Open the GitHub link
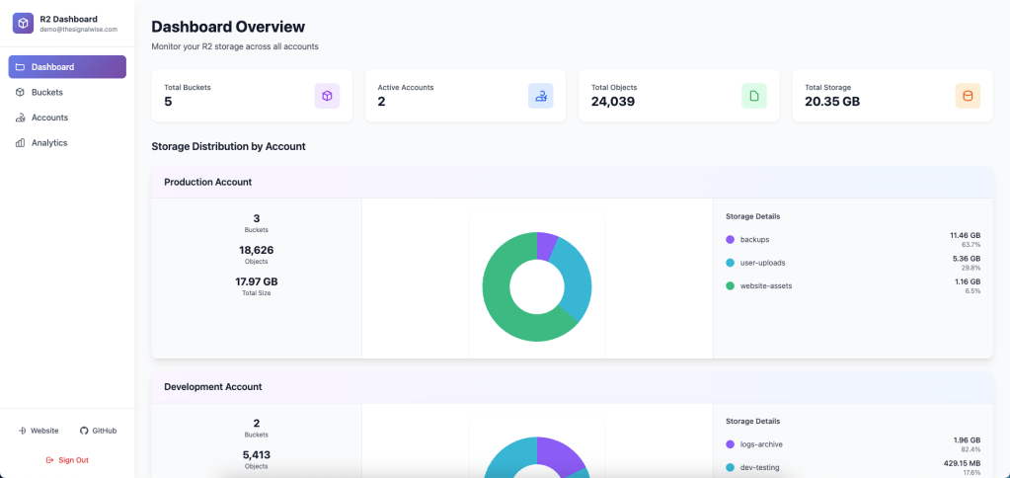This screenshot has width=1010, height=478. coord(98,431)
